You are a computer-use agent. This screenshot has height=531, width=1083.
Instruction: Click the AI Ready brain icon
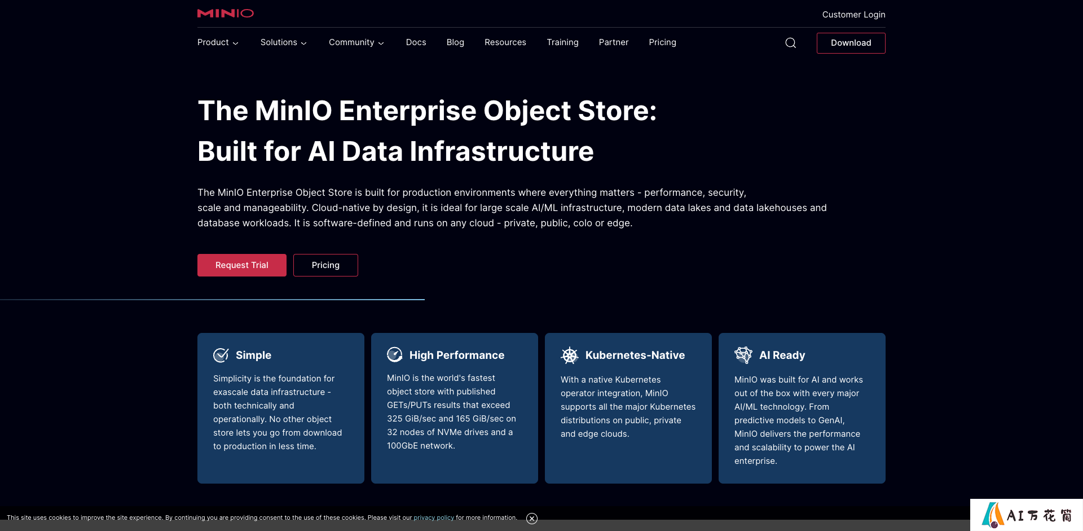pos(743,355)
